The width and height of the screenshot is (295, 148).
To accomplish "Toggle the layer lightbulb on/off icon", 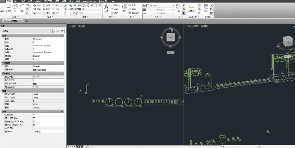I will 71,13.
